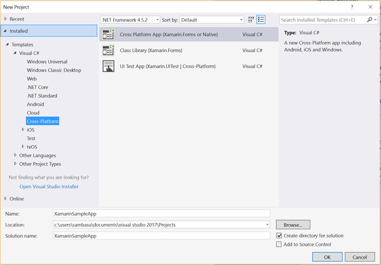381x265 pixels.
Task: Check Add to Source Control
Action: pyautogui.click(x=279, y=244)
